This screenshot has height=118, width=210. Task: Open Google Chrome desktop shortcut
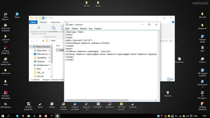pyautogui.click(x=63, y=106)
